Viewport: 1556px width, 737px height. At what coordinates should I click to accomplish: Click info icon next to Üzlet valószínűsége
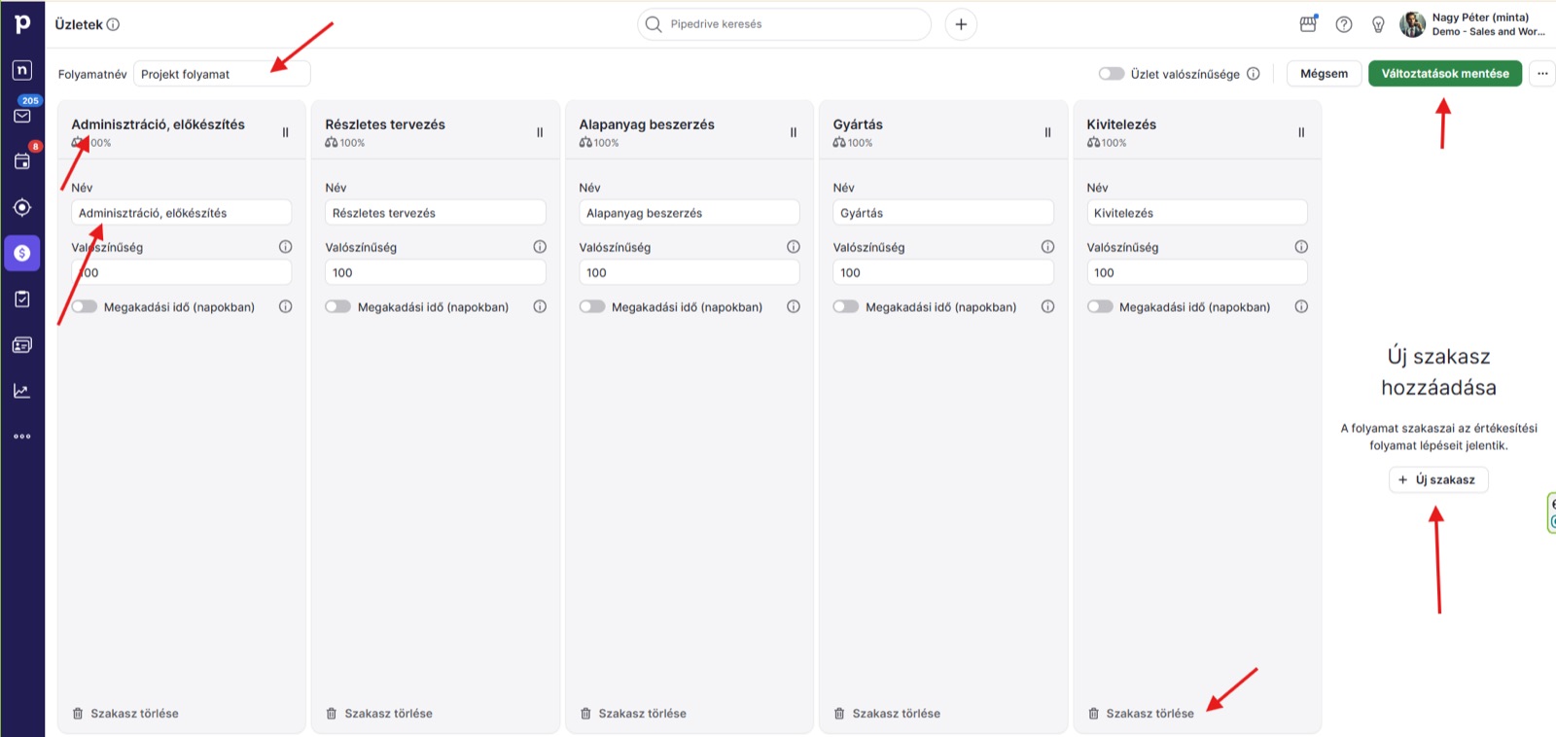point(1254,74)
